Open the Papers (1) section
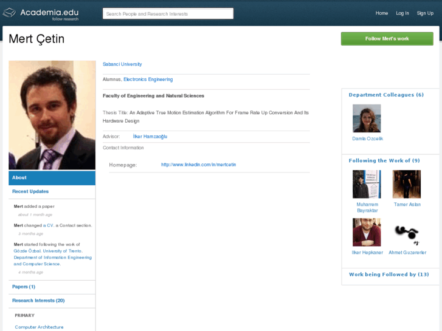The image size is (442, 331). pyautogui.click(x=24, y=287)
